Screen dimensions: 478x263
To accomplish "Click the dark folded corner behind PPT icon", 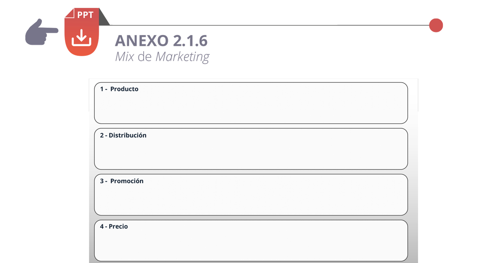I will pos(104,17).
